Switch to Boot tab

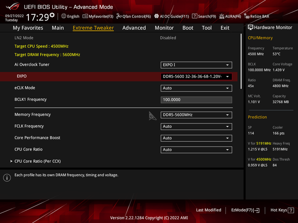(188, 28)
